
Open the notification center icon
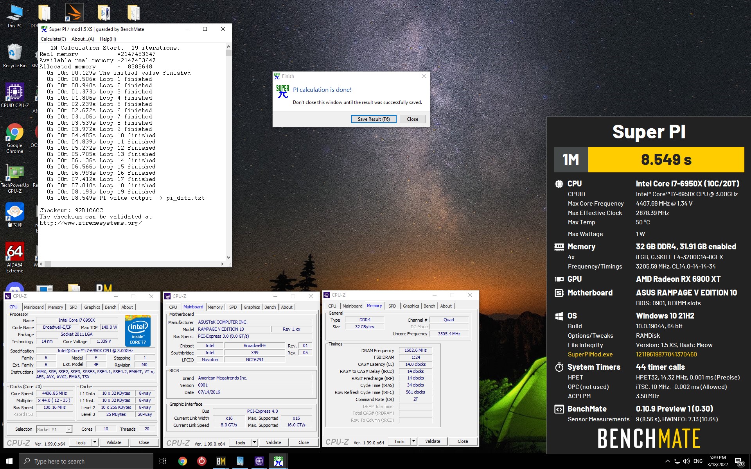[x=739, y=462]
